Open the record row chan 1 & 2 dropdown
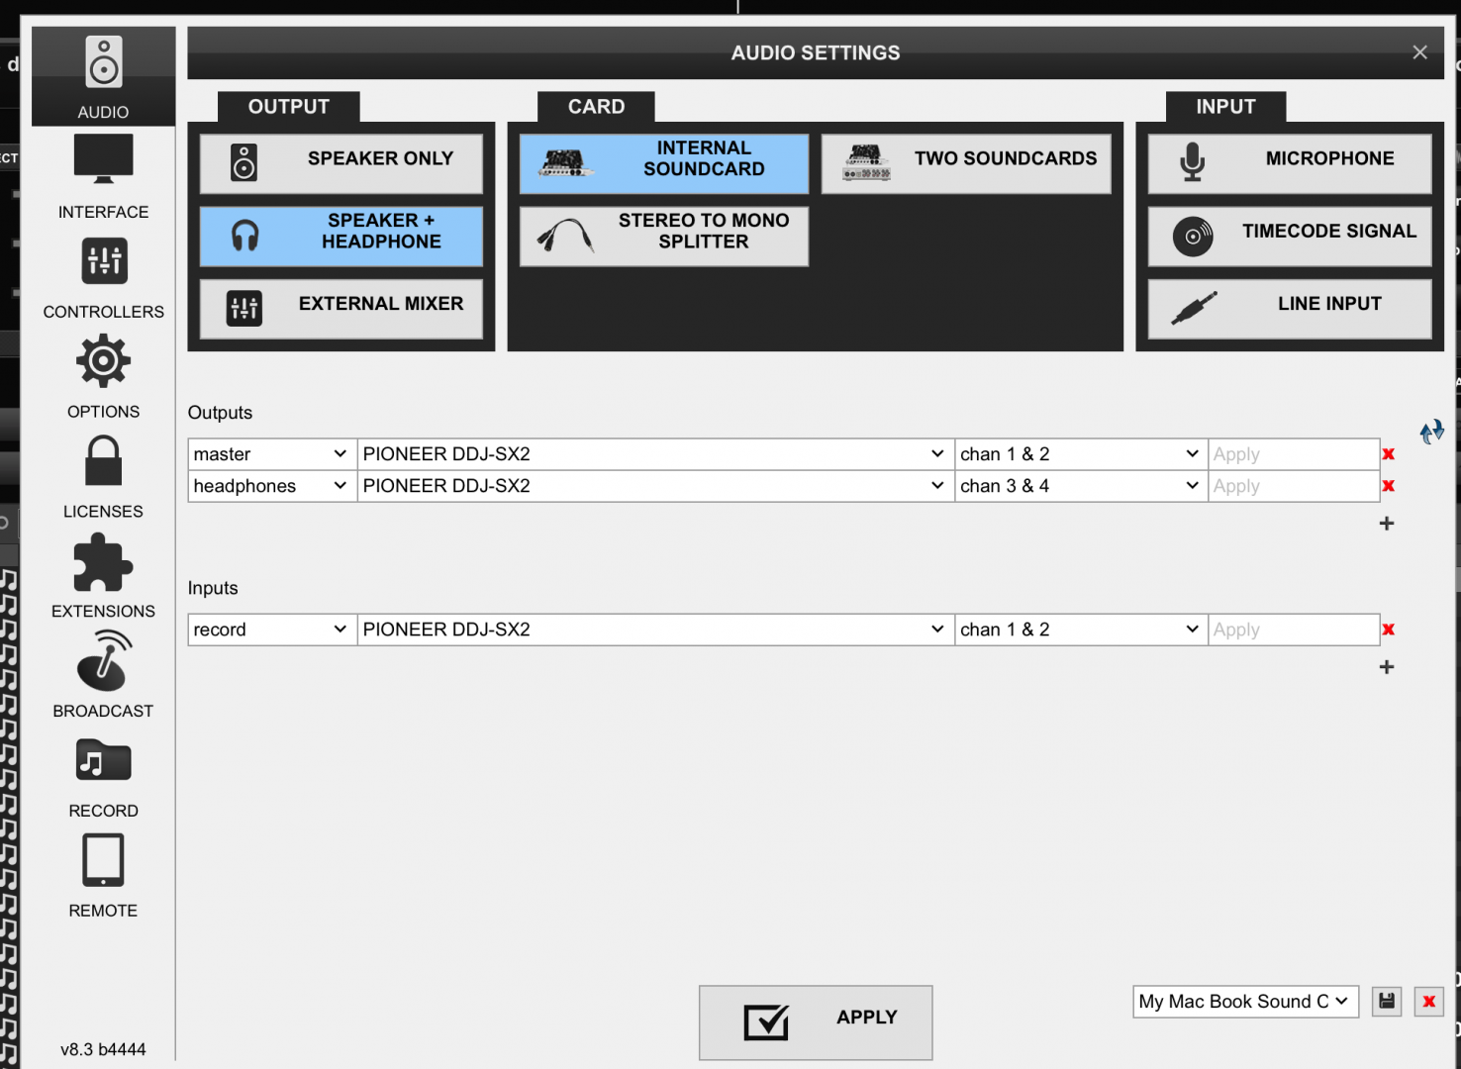This screenshot has width=1461, height=1069. [x=1081, y=630]
